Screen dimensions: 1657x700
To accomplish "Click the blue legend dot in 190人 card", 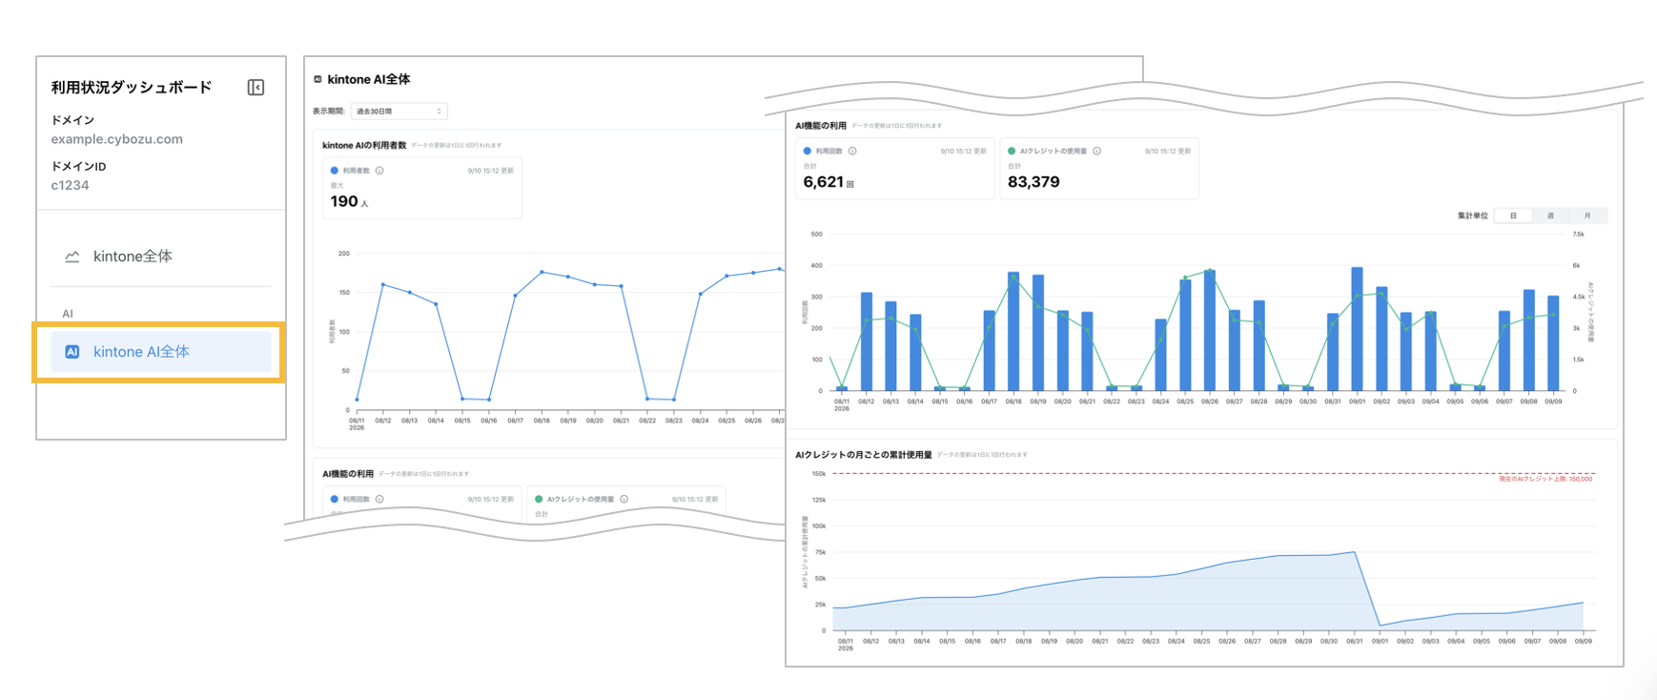I will point(335,171).
